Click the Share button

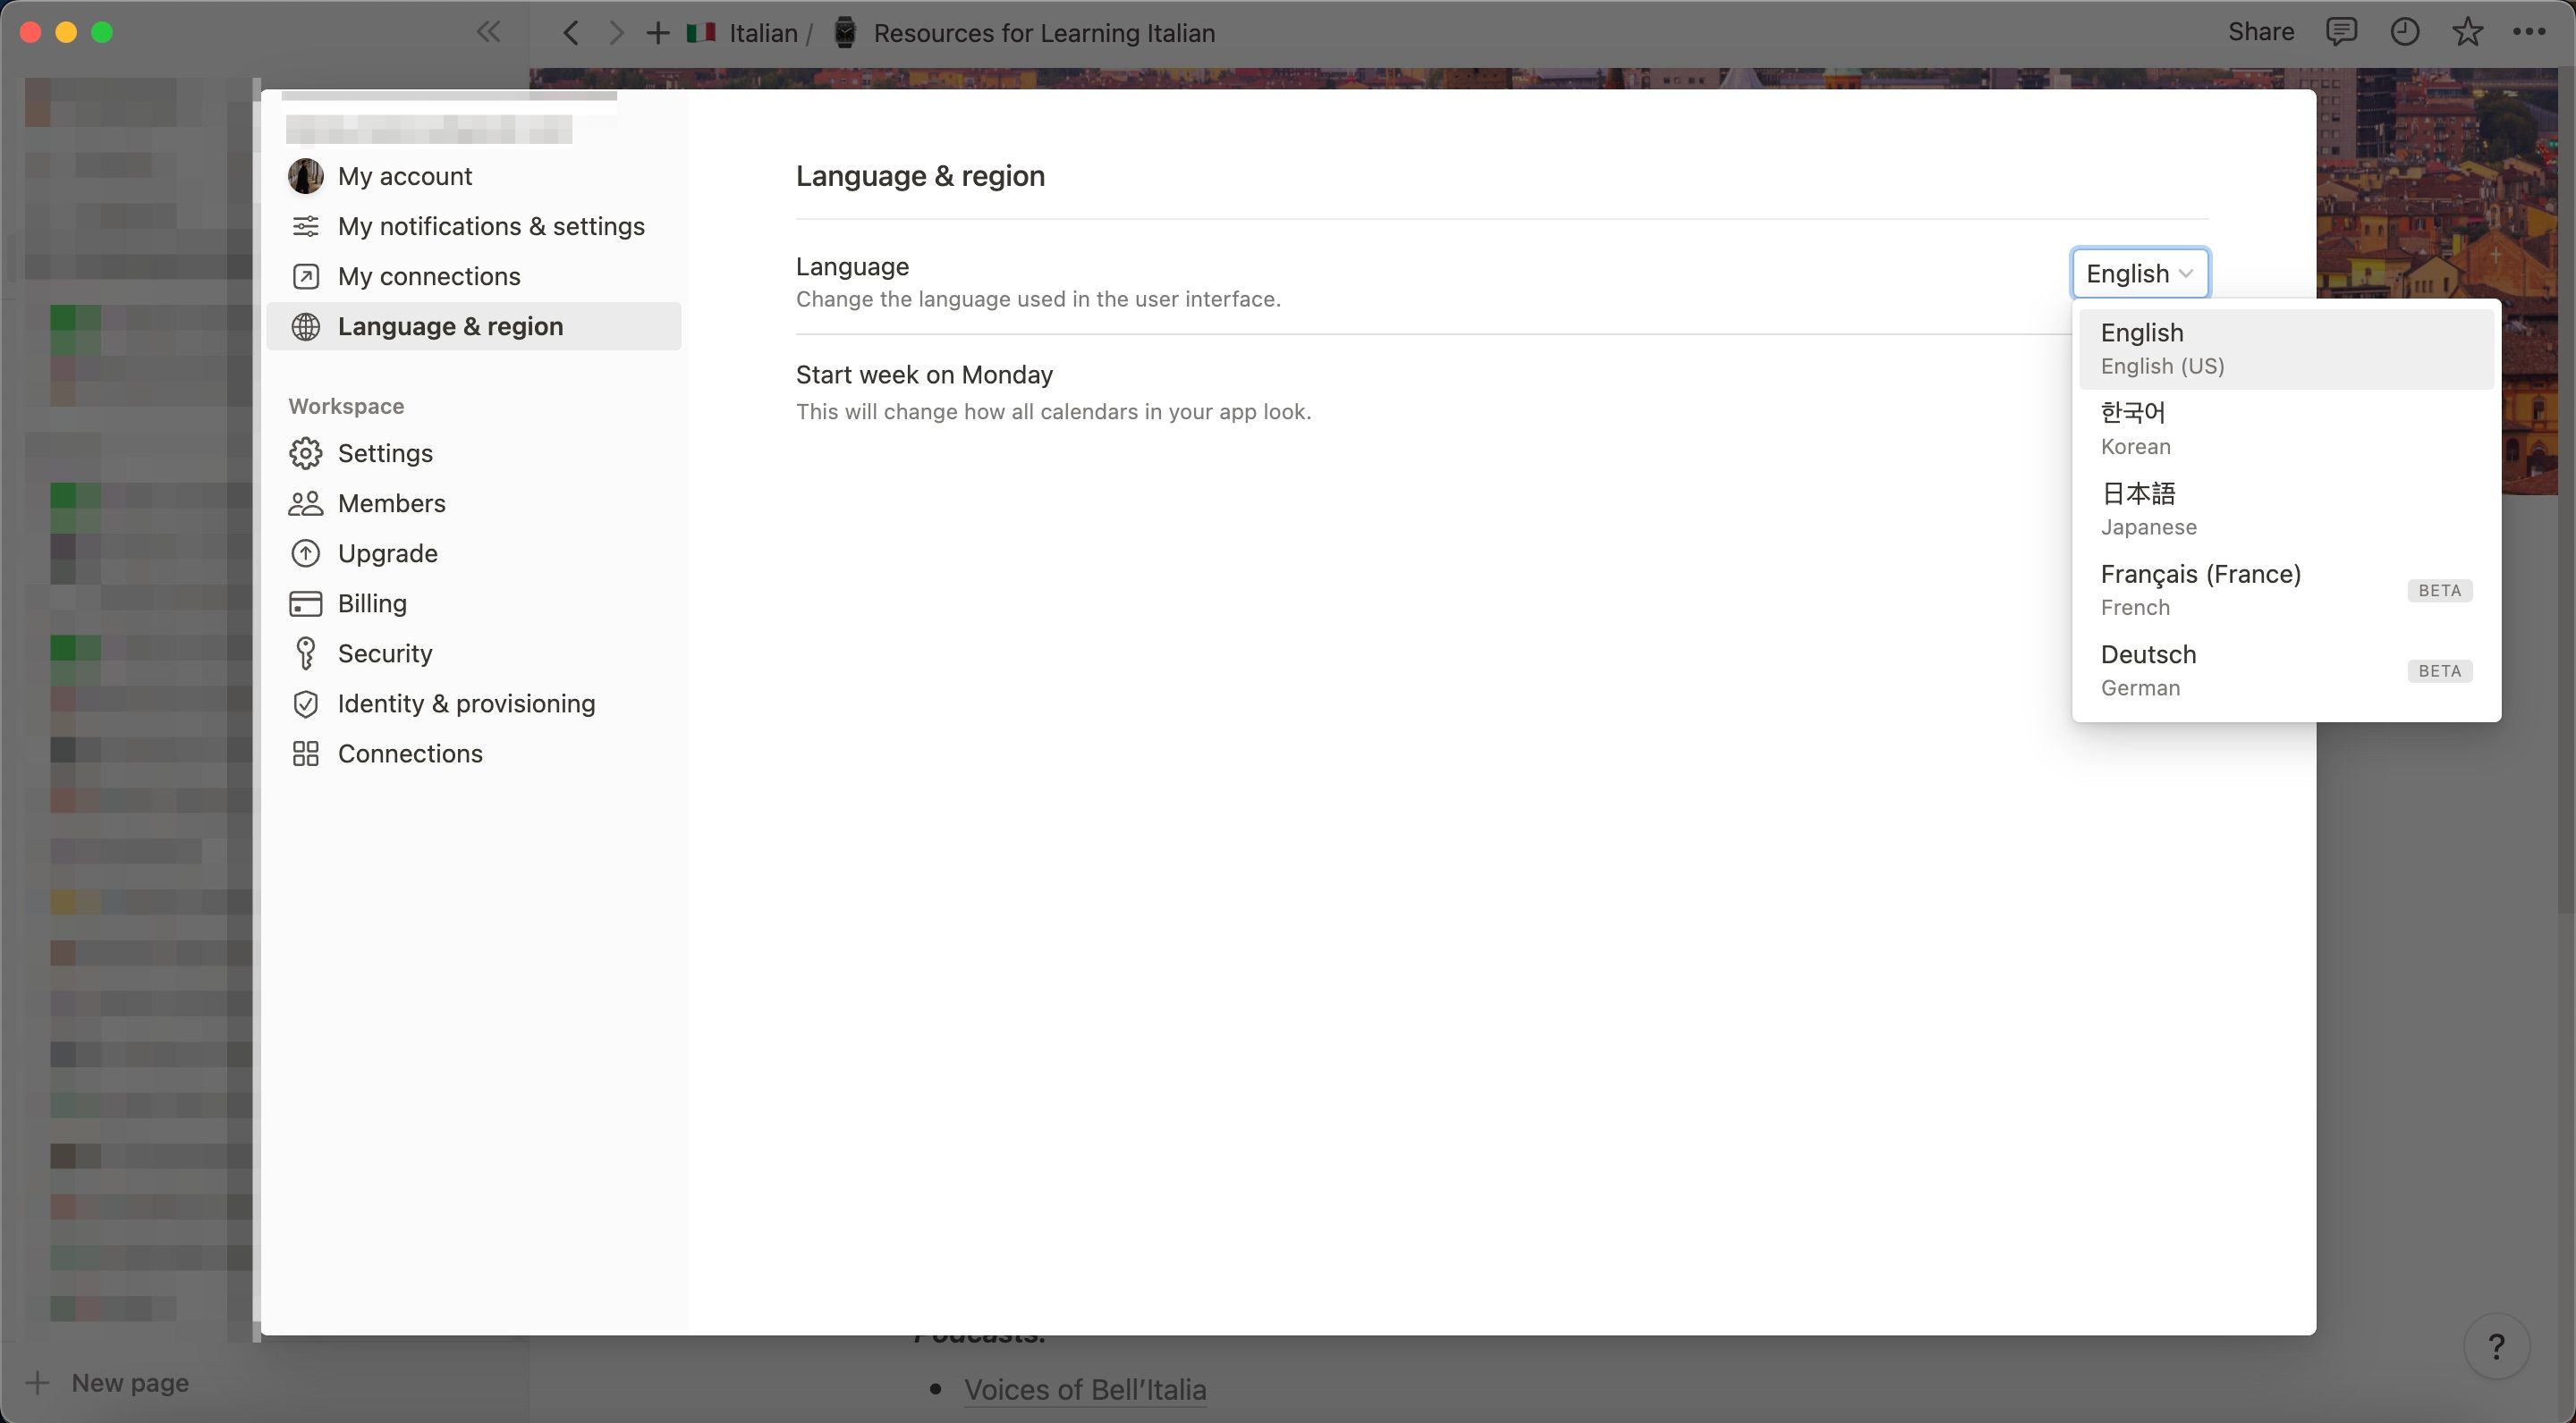click(x=2260, y=32)
